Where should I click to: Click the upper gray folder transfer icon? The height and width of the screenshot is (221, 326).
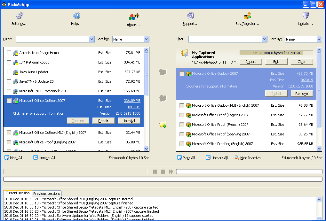[163, 72]
